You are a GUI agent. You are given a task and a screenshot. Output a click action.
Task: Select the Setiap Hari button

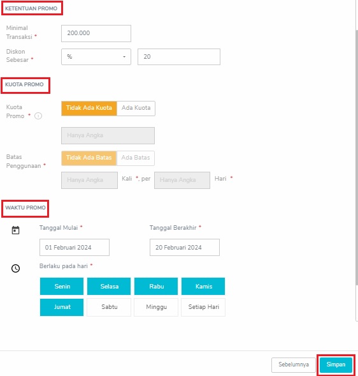point(203,307)
